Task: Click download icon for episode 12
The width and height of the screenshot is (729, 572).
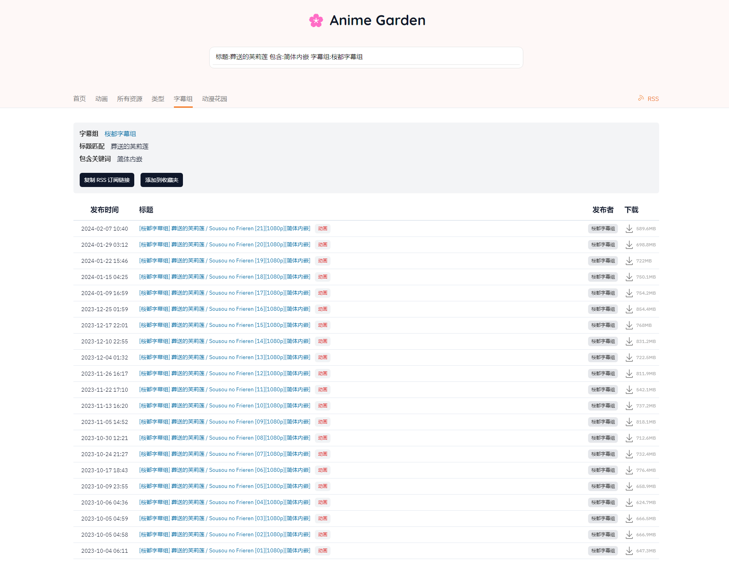Action: point(629,374)
